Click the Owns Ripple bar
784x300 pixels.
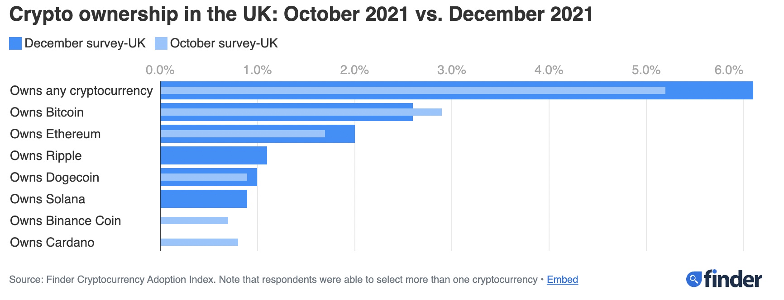coord(214,155)
